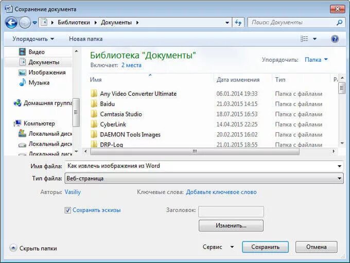Click the Camtasia Studio folder icon
The image size is (350, 263).
(x=94, y=114)
